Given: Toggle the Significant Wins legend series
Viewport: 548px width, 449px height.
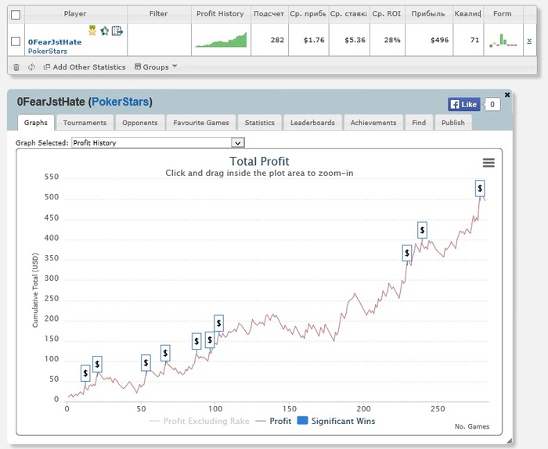Looking at the screenshot, I should [336, 421].
